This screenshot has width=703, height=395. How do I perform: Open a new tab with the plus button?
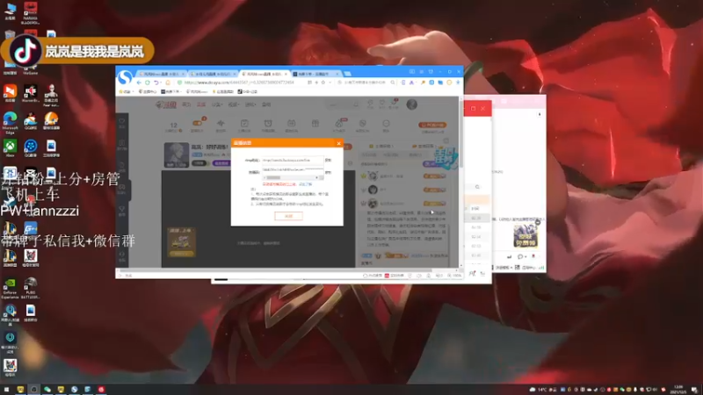coord(347,74)
